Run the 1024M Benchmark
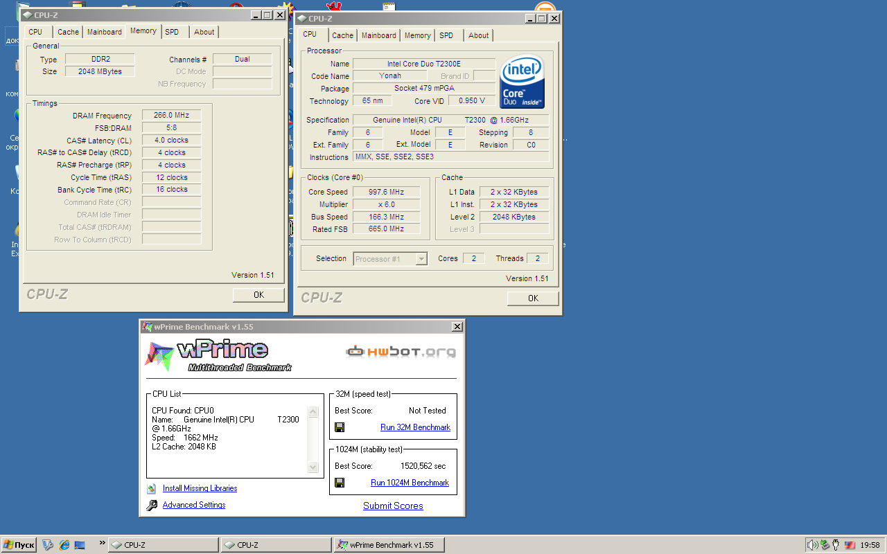This screenshot has width=887, height=554. pos(410,483)
